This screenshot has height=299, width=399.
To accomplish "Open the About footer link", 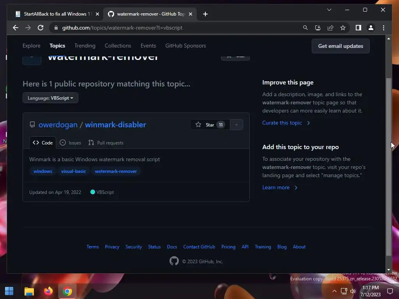I will 299,246.
